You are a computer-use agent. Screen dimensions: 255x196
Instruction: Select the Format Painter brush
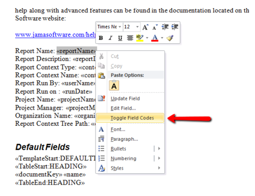click(x=170, y=38)
